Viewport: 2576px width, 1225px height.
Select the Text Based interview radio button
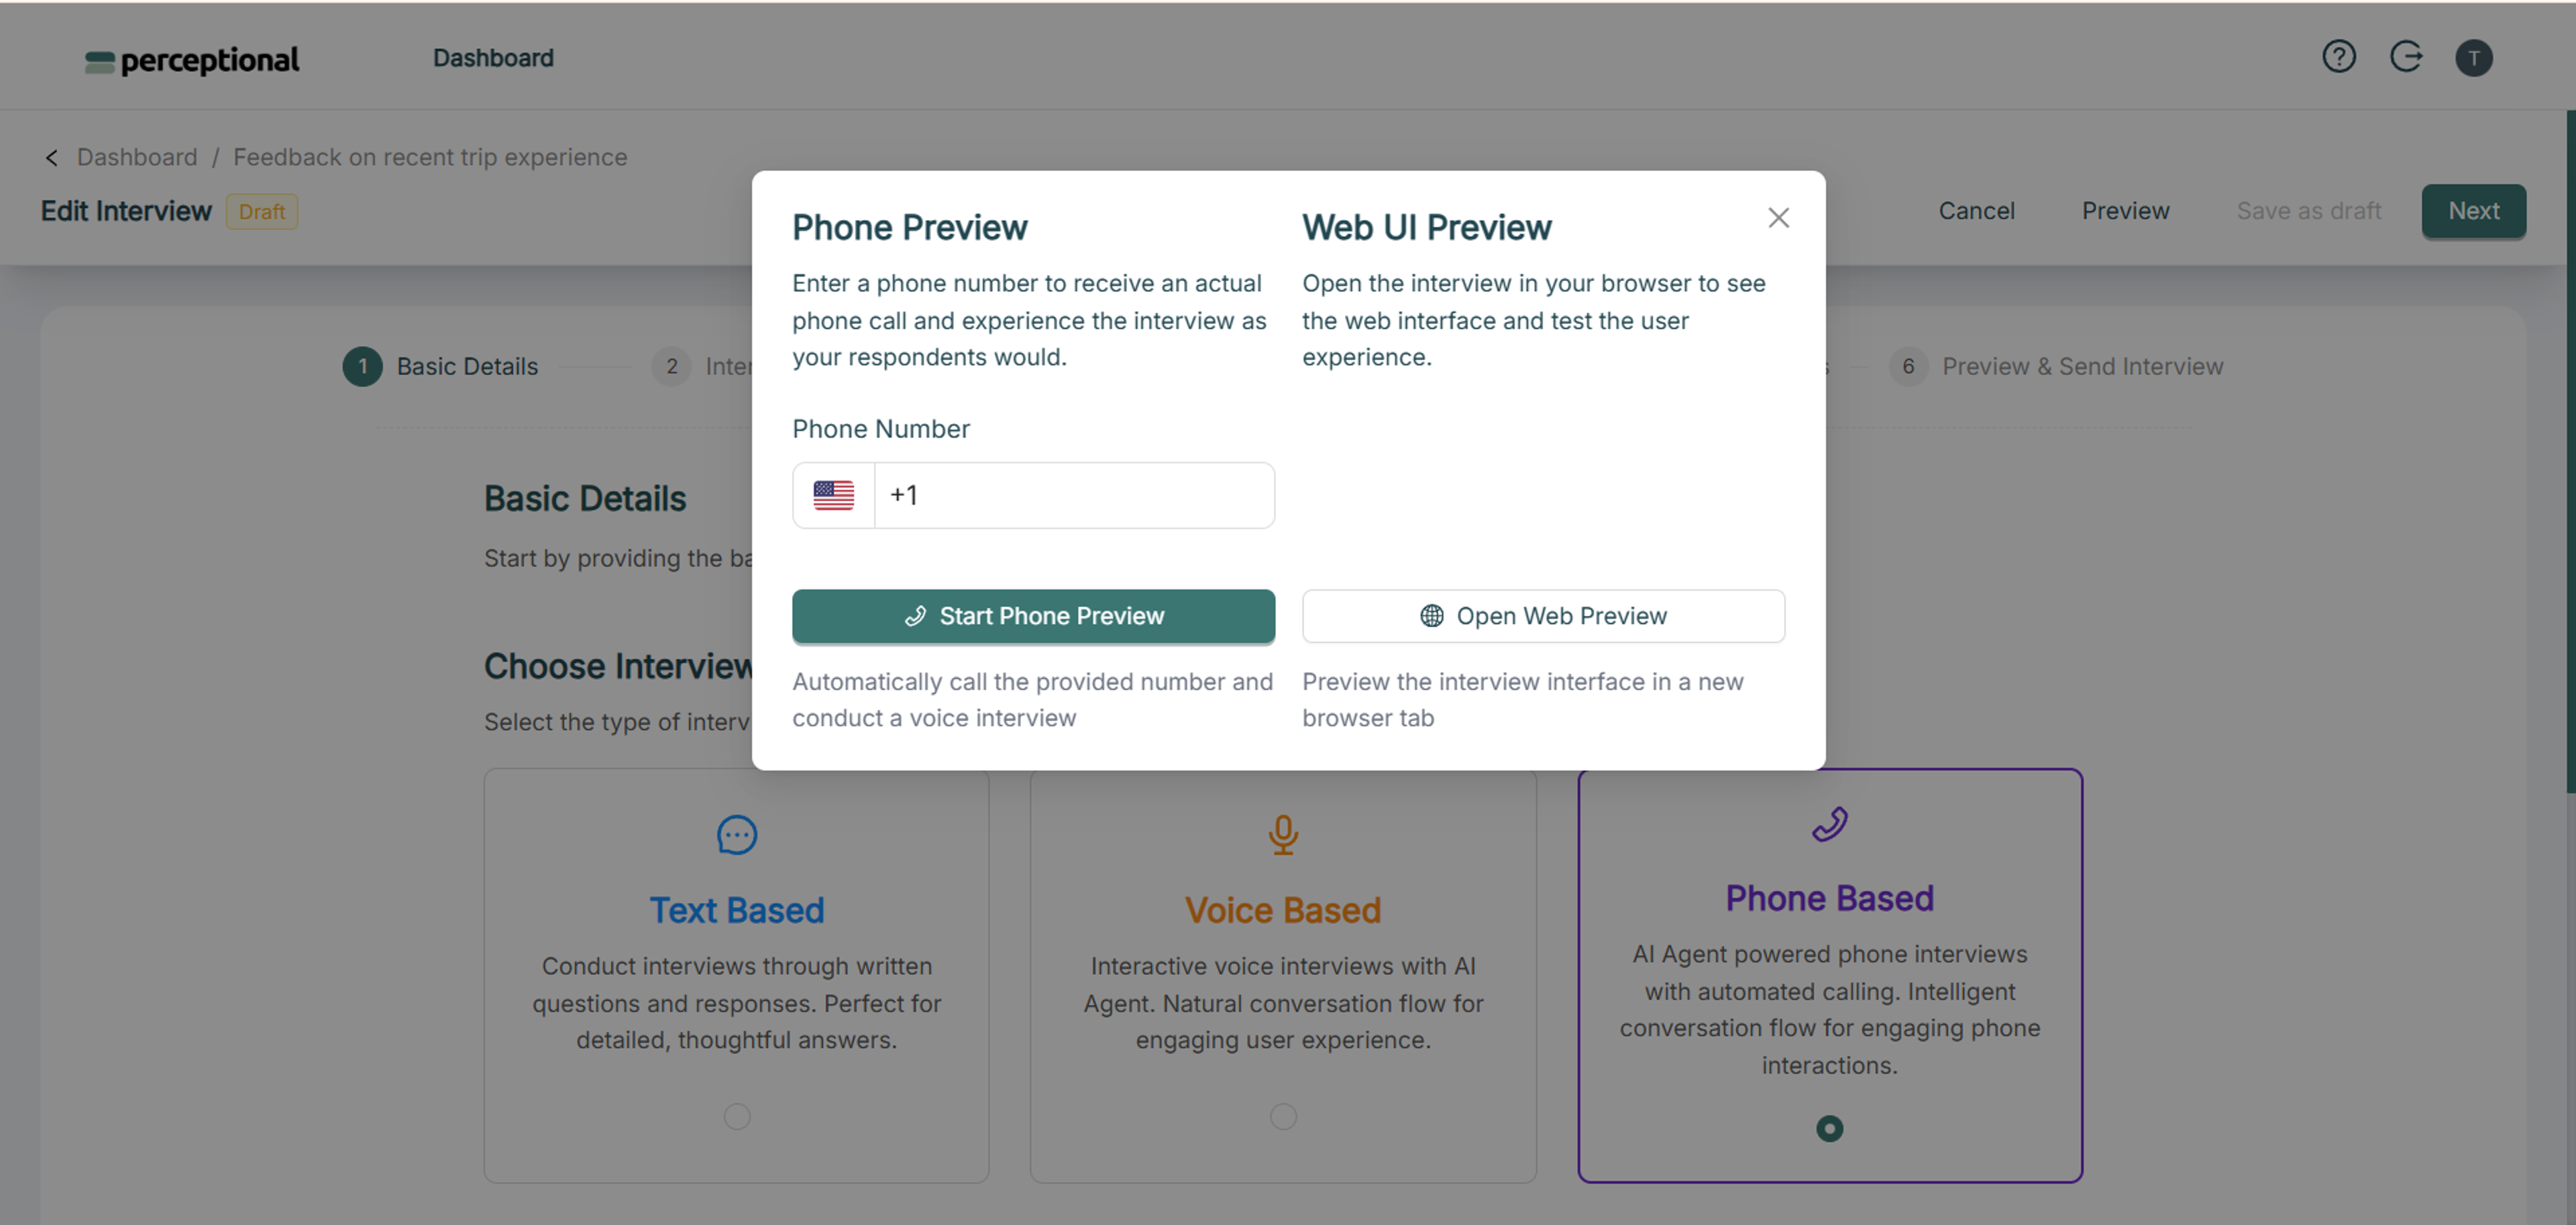click(737, 1117)
